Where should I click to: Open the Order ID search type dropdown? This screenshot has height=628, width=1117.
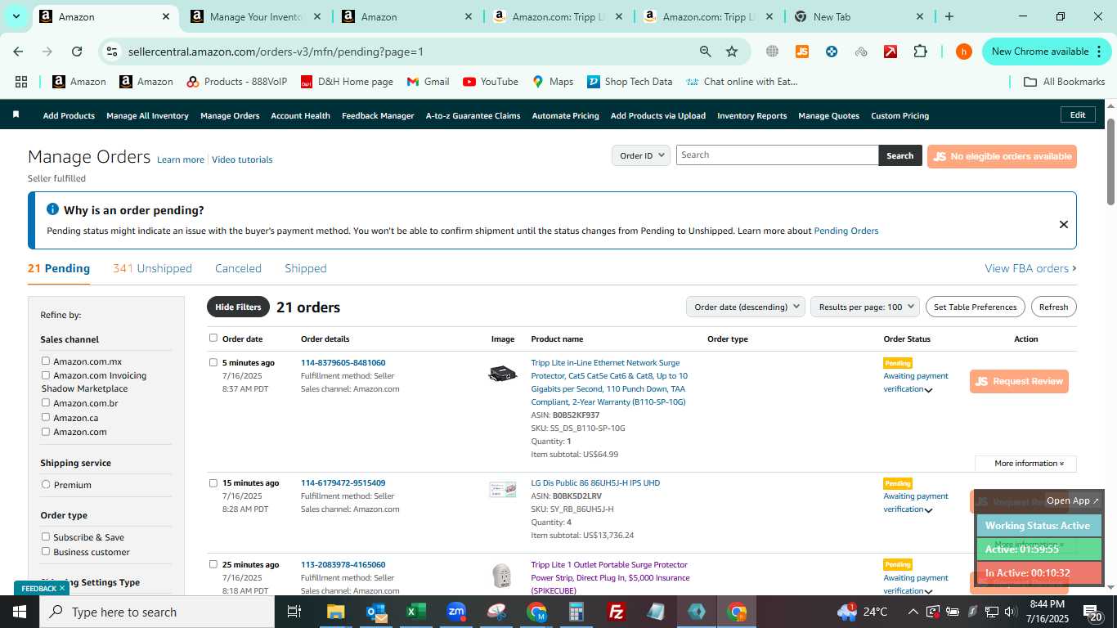point(641,155)
